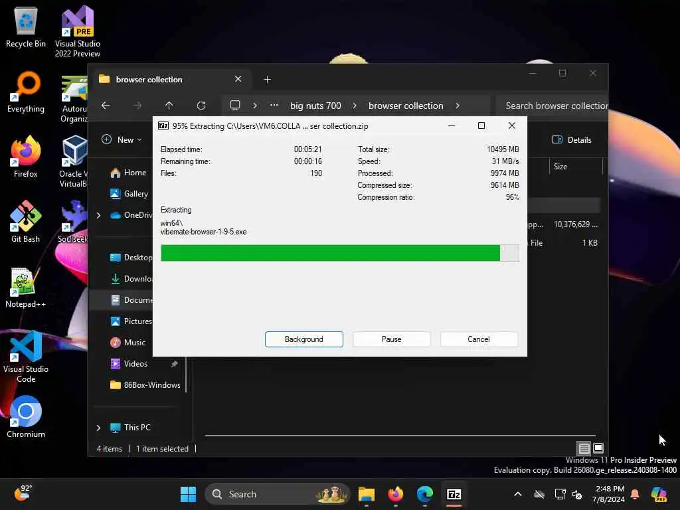Close the browser collection tab
This screenshot has width=680, height=510.
(238, 79)
